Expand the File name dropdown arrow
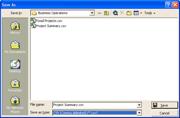 (139, 105)
